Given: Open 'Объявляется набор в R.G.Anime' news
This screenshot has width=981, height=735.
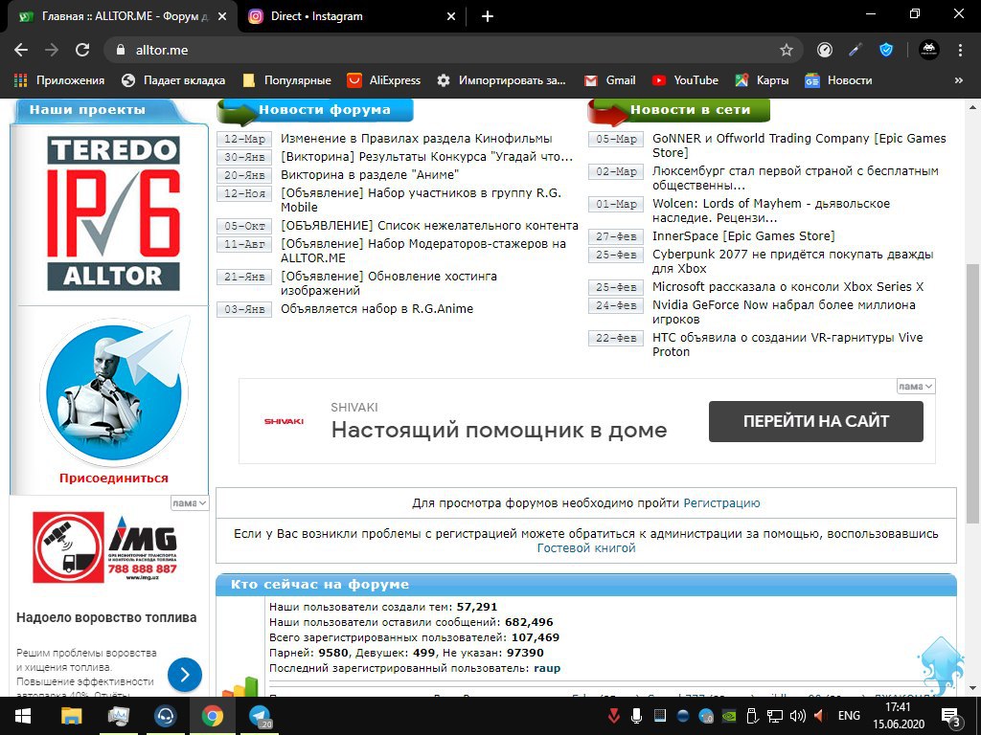Looking at the screenshot, I should [x=376, y=309].
